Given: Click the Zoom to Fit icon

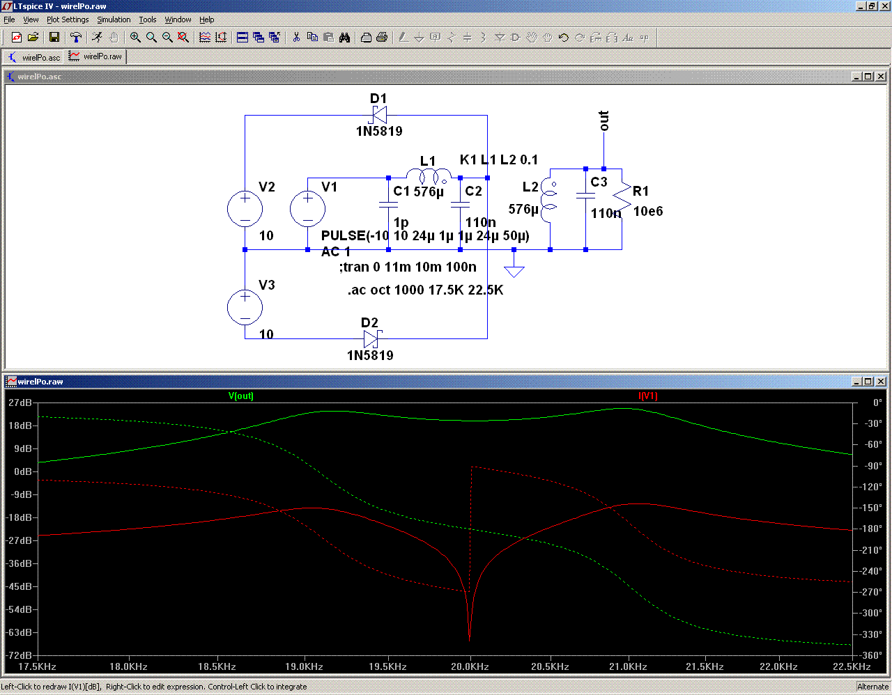Looking at the screenshot, I should click(183, 38).
